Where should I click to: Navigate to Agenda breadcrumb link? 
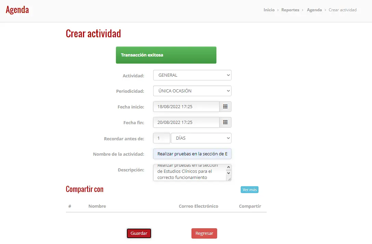(x=314, y=10)
